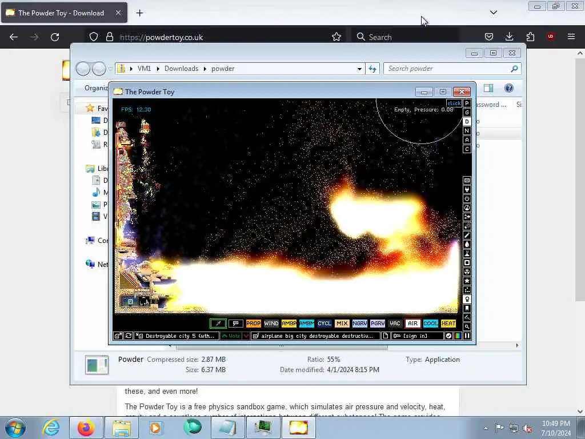Open the Radioactive element category
This screenshot has width=585, height=439.
(467, 272)
